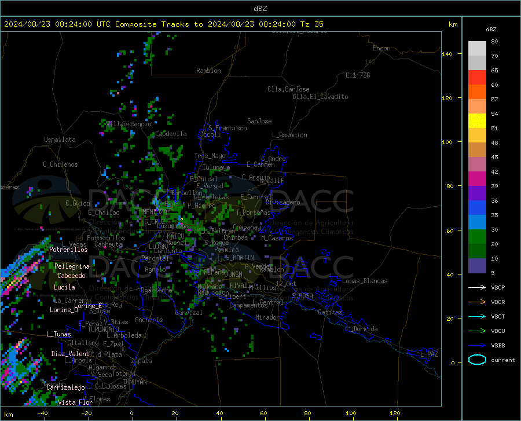The height and width of the screenshot is (421, 521).
Task: Click the S_MARTIN label
Action: [x=240, y=258]
